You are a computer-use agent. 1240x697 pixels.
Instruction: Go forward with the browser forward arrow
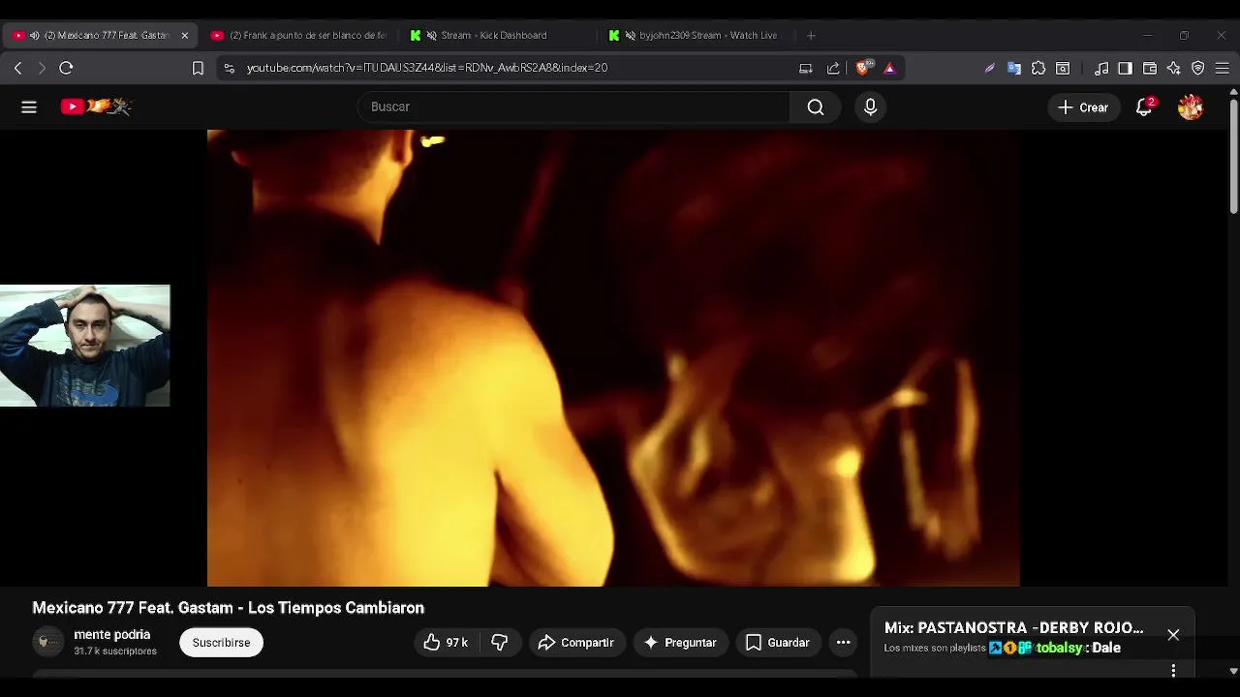click(x=42, y=68)
